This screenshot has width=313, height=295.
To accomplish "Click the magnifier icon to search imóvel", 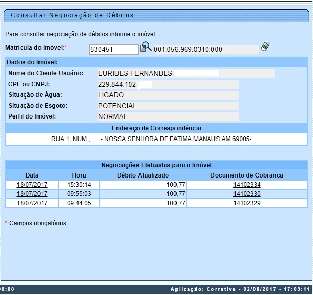I will coord(146,47).
